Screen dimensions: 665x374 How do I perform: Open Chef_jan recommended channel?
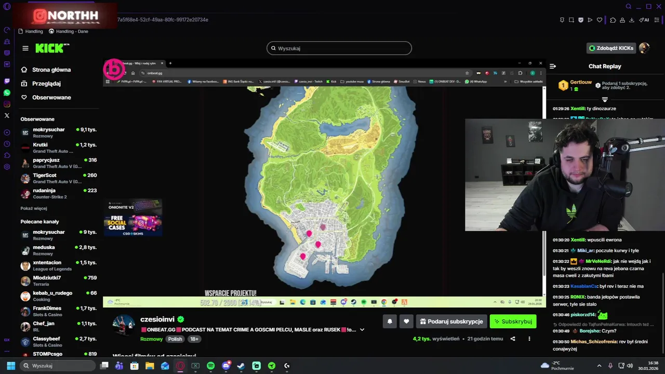pyautogui.click(x=58, y=326)
